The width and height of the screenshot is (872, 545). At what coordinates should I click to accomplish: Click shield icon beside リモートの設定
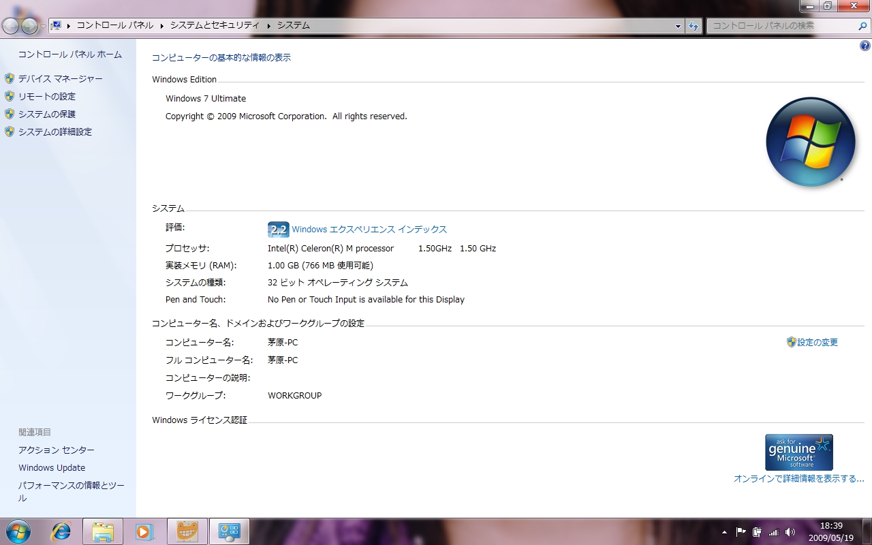[x=10, y=97]
